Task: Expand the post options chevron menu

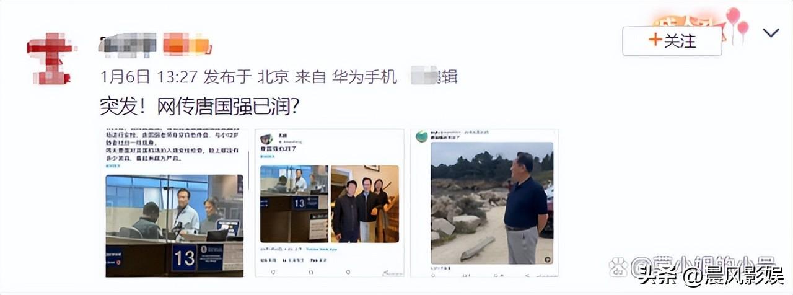Action: tap(771, 33)
